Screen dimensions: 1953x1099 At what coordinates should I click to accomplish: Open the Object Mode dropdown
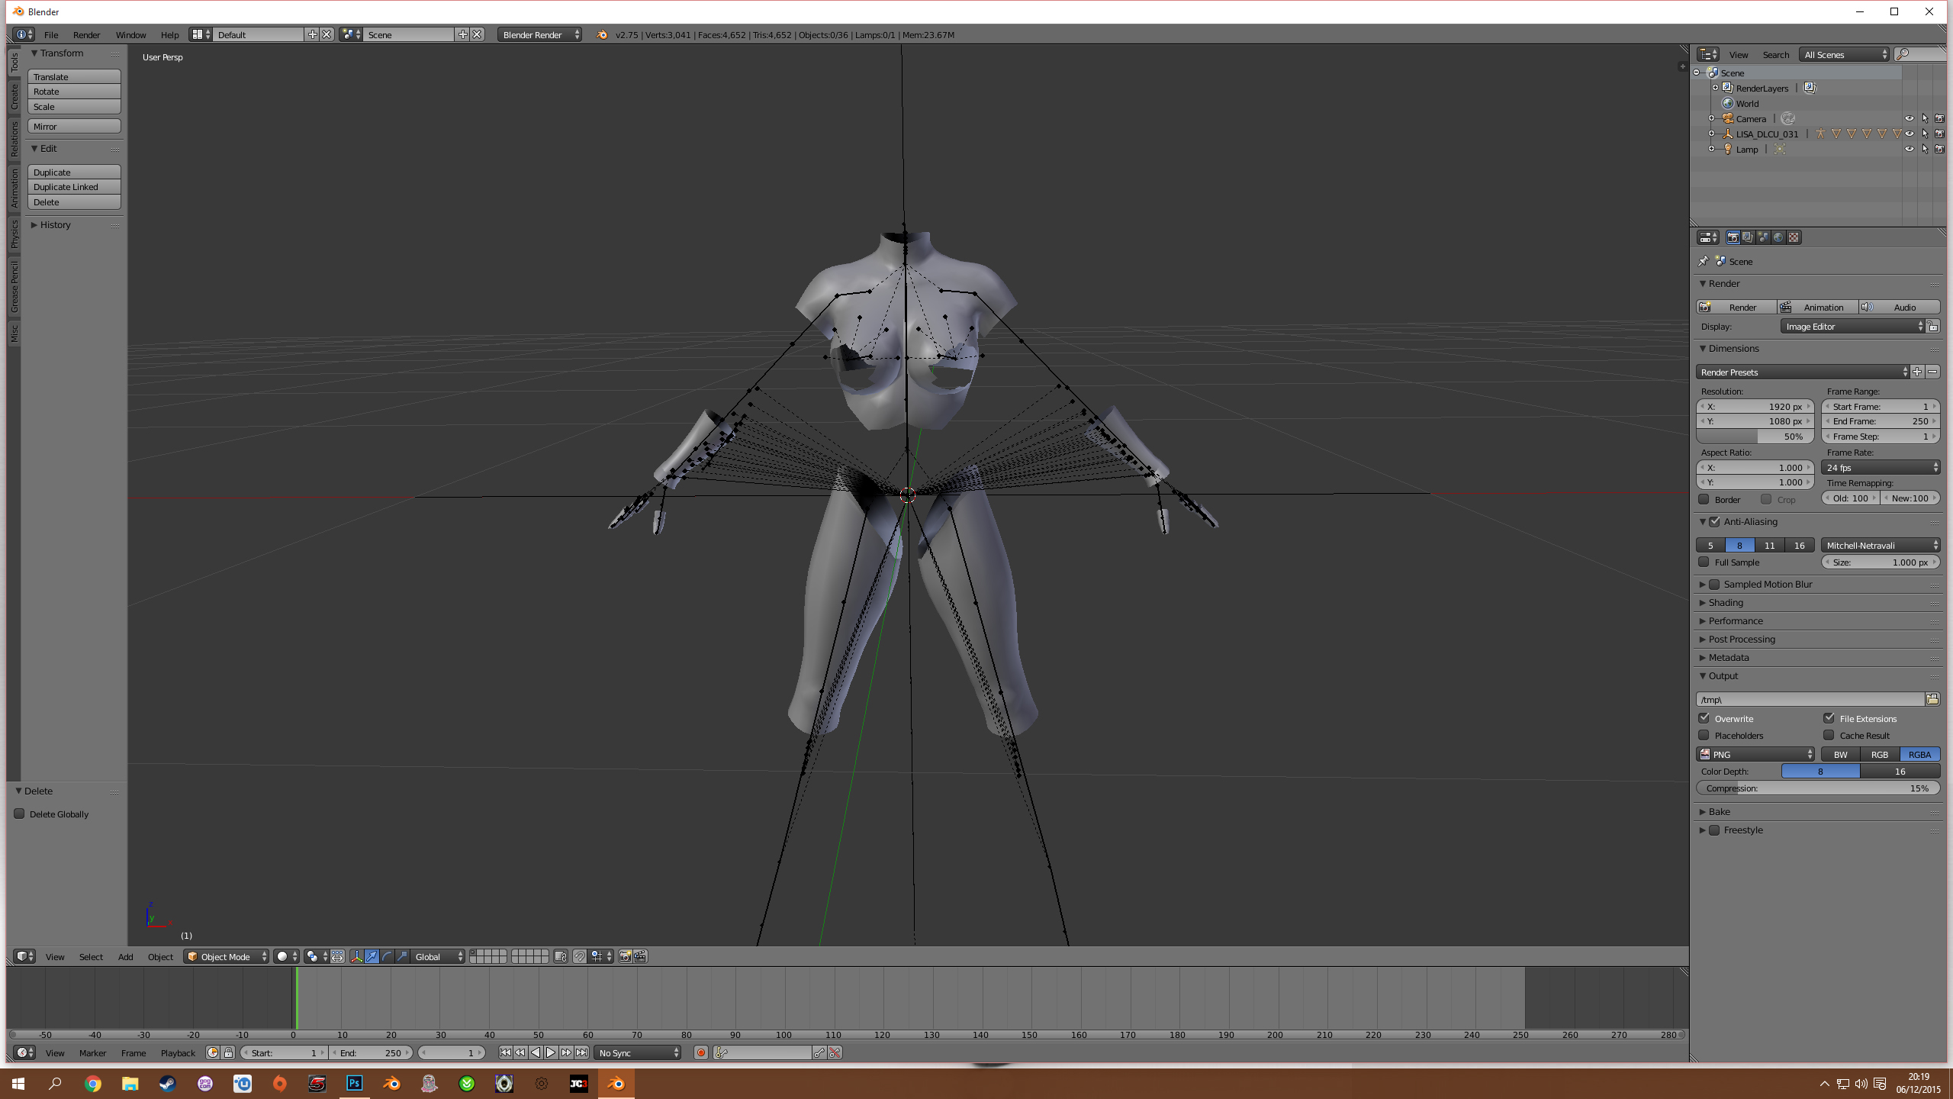226,956
